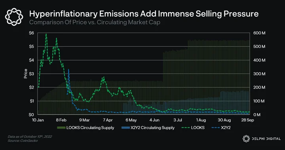Screen dimensions: 285x150
Task: Click the 600 M right axis label
Action: coord(259,33)
